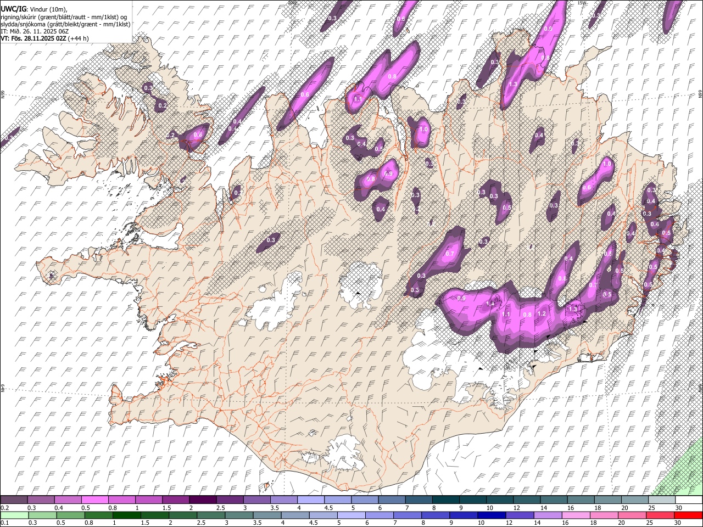Select the 0.8–1 green swatch in the rain scale
Screen dimensions: 703x527
99,515
